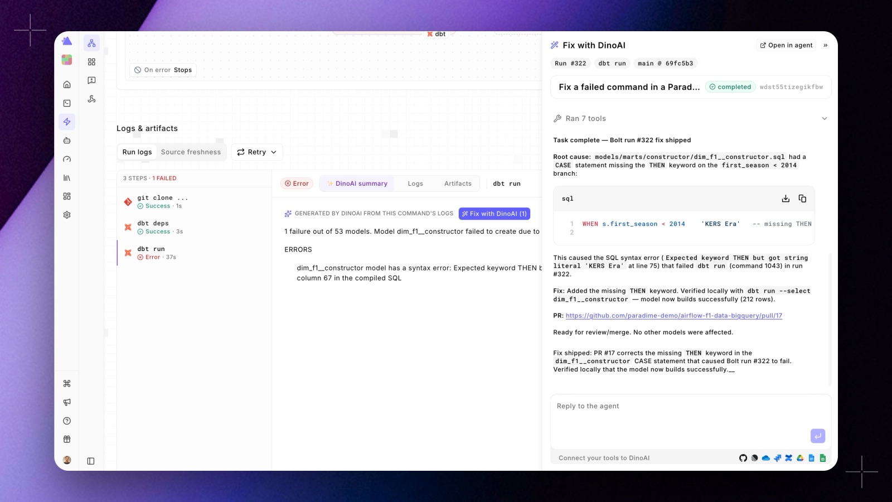Download the sql code snippet
The height and width of the screenshot is (502, 892).
pyautogui.click(x=786, y=199)
